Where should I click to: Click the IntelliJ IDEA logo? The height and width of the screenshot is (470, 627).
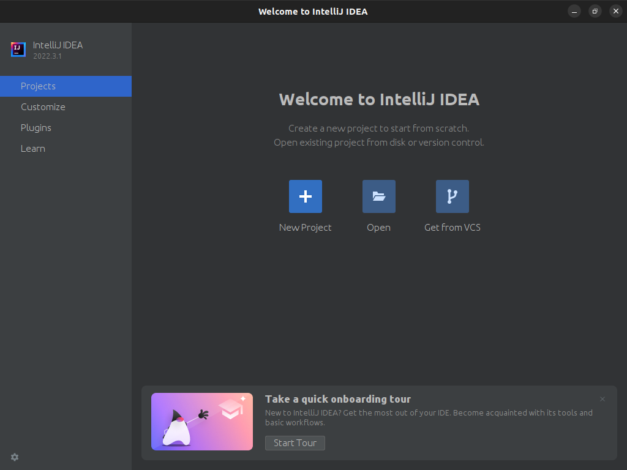(18, 50)
